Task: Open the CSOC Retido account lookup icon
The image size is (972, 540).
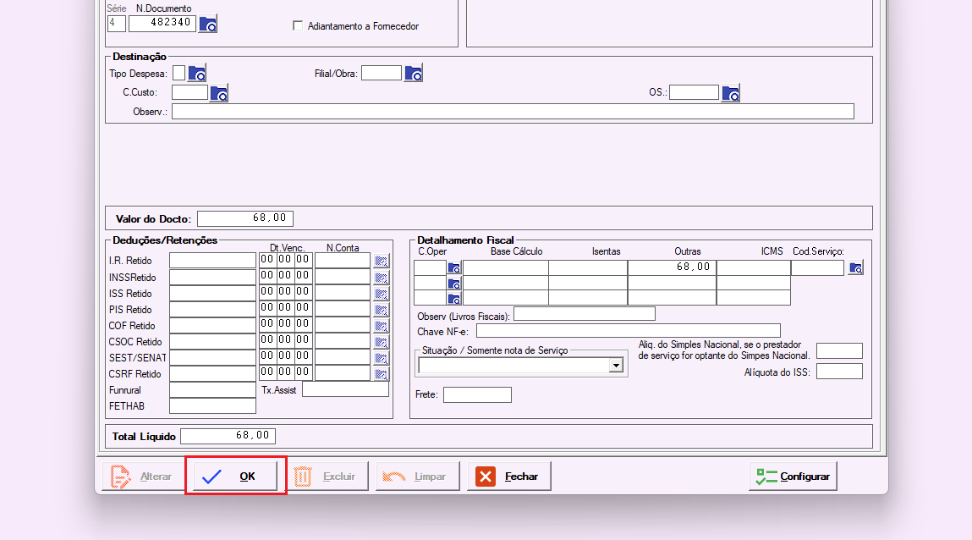Action: [382, 342]
